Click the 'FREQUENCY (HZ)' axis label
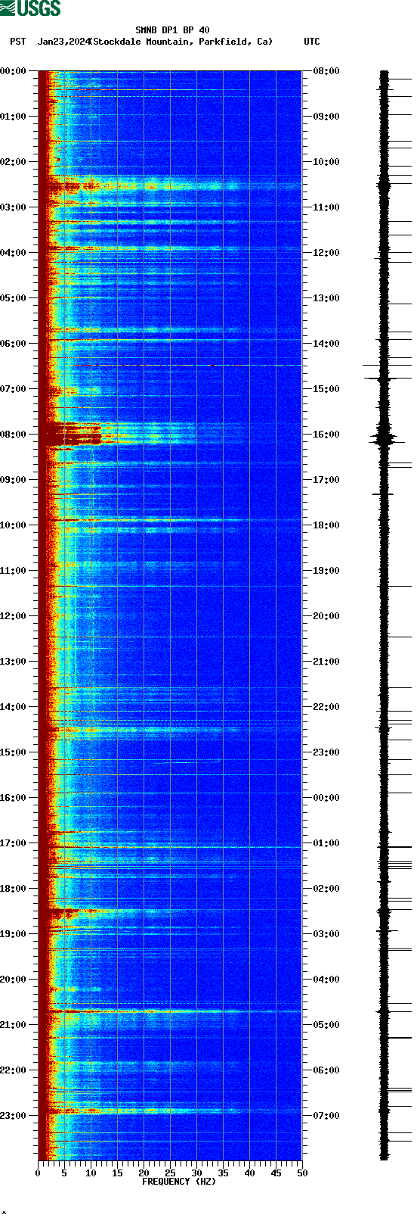 coord(179,1181)
